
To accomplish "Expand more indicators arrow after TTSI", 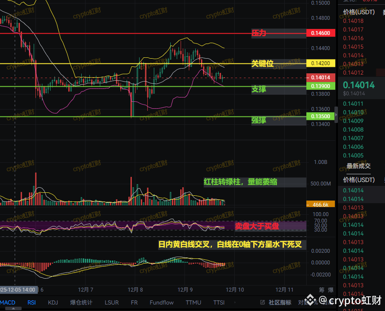I will click(x=235, y=303).
